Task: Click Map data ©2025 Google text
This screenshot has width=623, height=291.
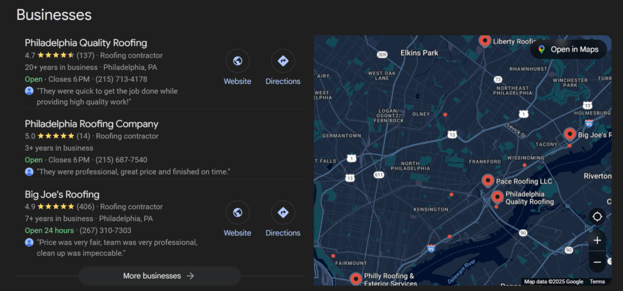Action: click(x=554, y=281)
